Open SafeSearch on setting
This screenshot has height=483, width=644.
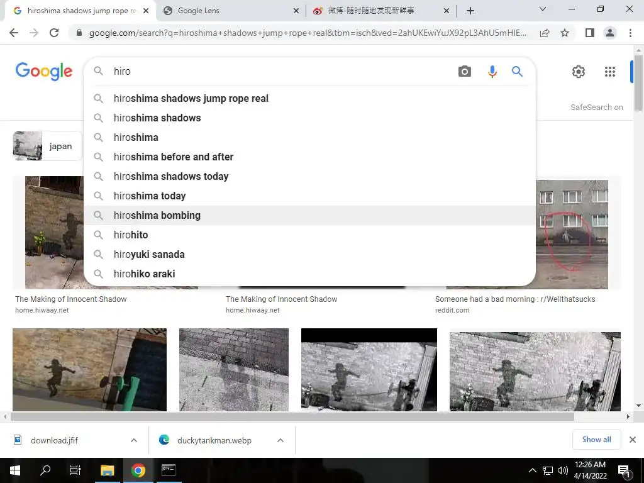pyautogui.click(x=596, y=107)
